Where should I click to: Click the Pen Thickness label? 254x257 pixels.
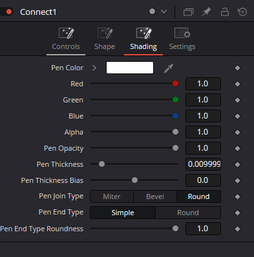tap(60, 164)
